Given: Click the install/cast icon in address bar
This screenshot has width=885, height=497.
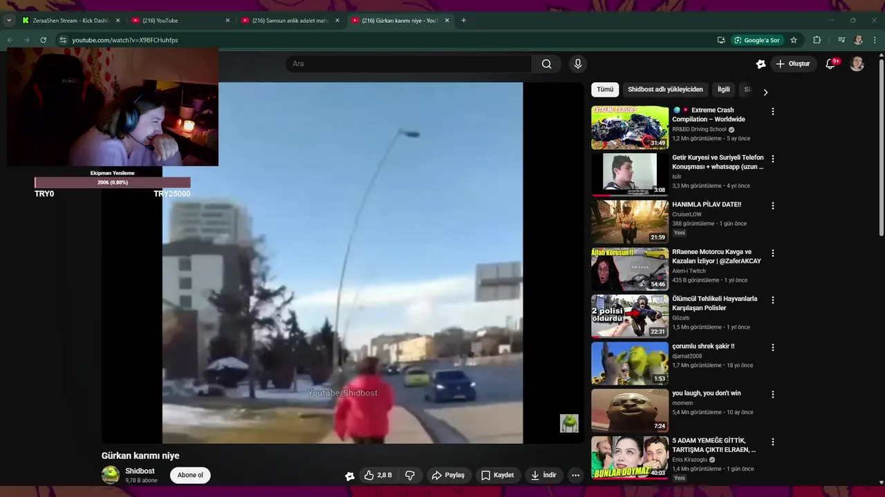Looking at the screenshot, I should [721, 40].
